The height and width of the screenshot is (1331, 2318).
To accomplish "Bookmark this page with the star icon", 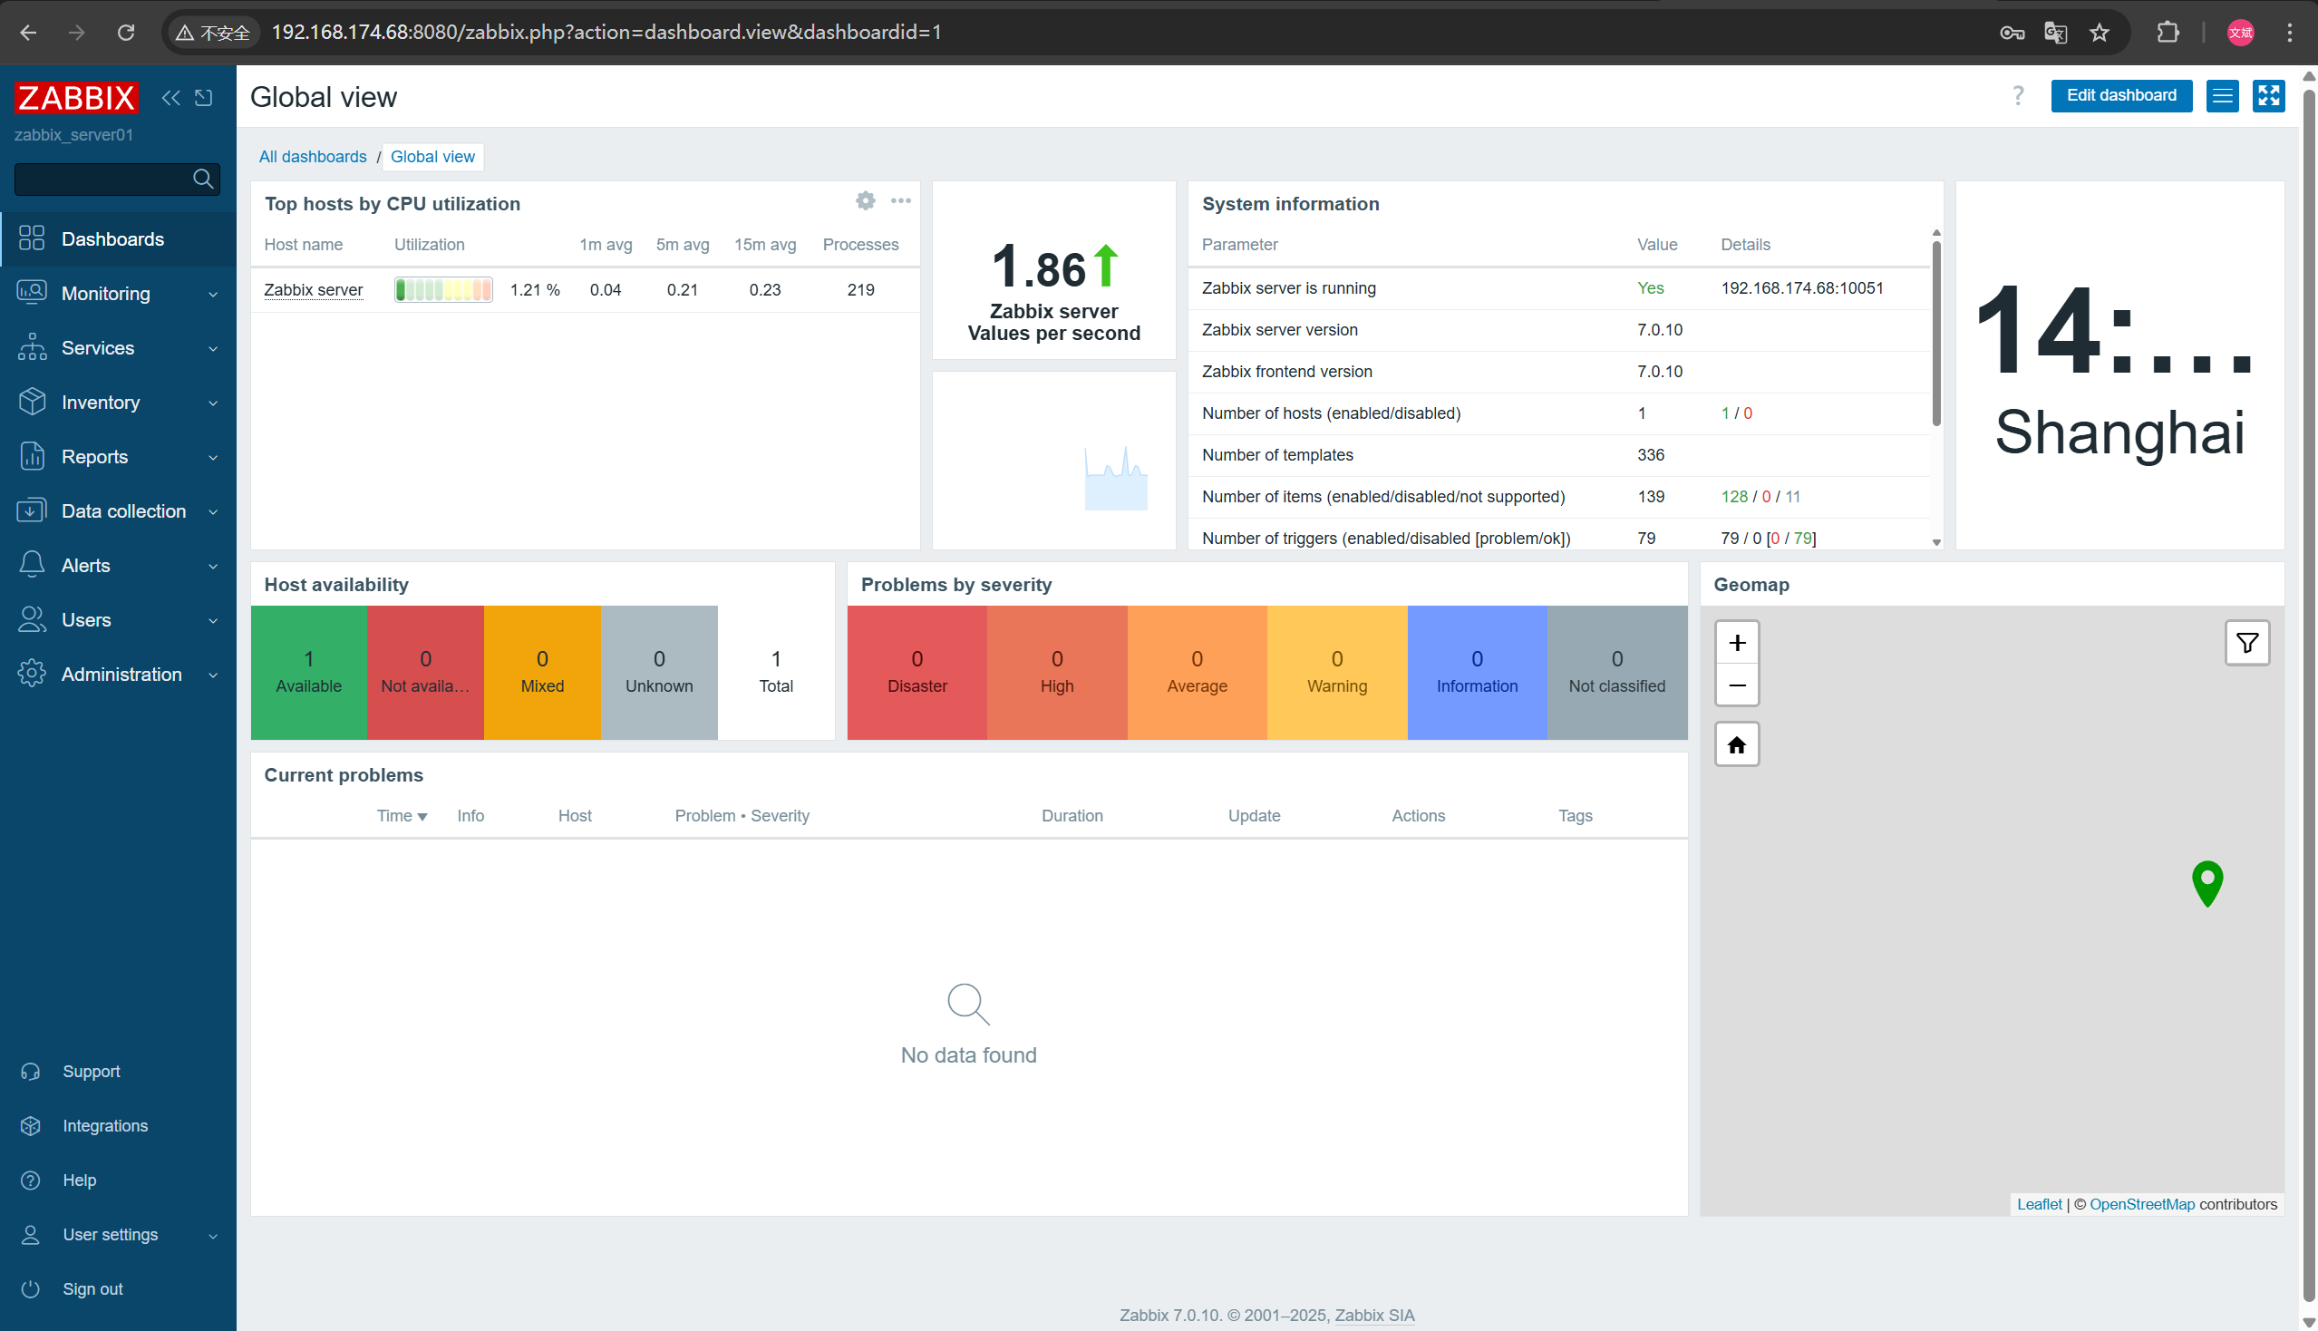I will pyautogui.click(x=2100, y=32).
